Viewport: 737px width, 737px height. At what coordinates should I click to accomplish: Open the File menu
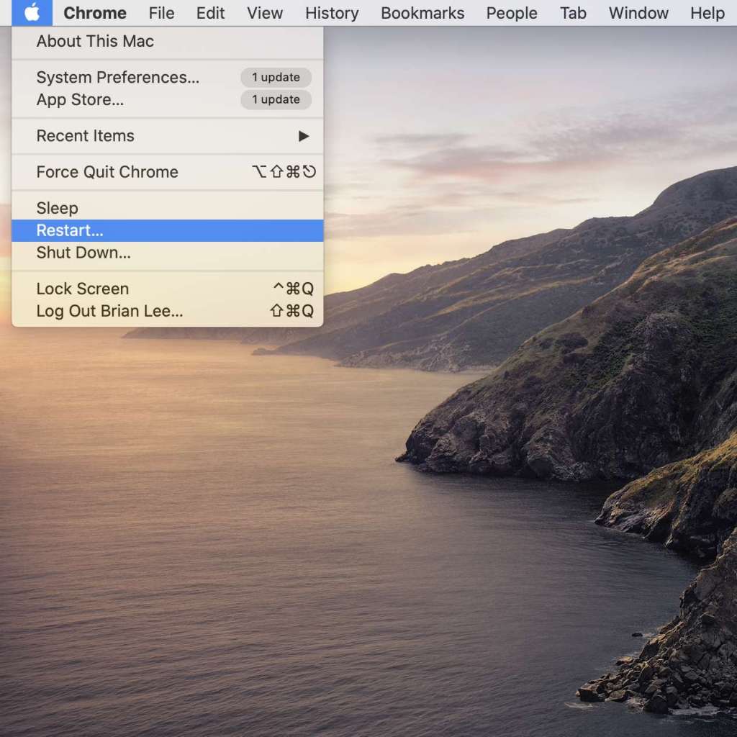tap(161, 13)
